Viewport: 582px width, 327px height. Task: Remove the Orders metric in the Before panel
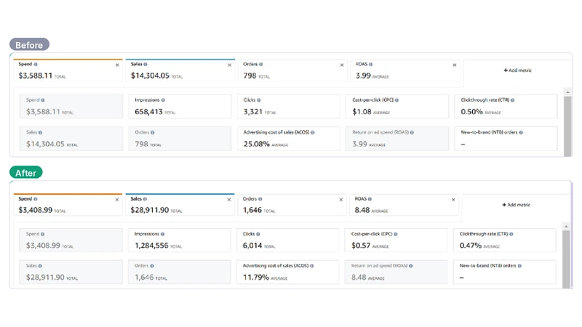pyautogui.click(x=342, y=65)
